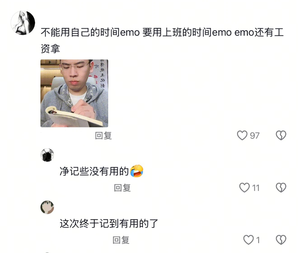This screenshot has width=298, height=253.
Task: Select the reply text '这次终于记到有用的了'
Action: click(x=109, y=223)
